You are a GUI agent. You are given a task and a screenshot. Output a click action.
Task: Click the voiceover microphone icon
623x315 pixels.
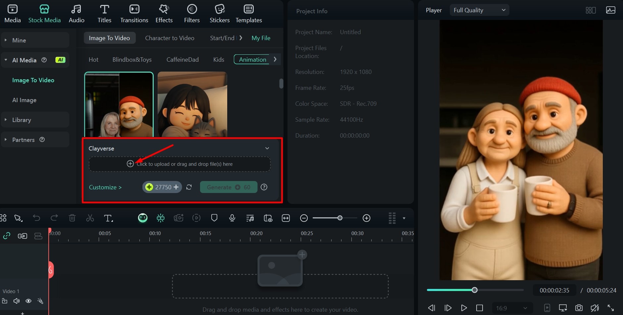[x=232, y=218]
